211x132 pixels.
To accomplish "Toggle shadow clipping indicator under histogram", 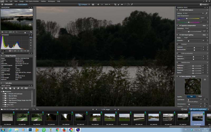I will pyautogui.click(x=2, y=51).
